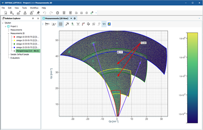Click the download-arrow icon in 2D view toolbar

pos(88,24)
